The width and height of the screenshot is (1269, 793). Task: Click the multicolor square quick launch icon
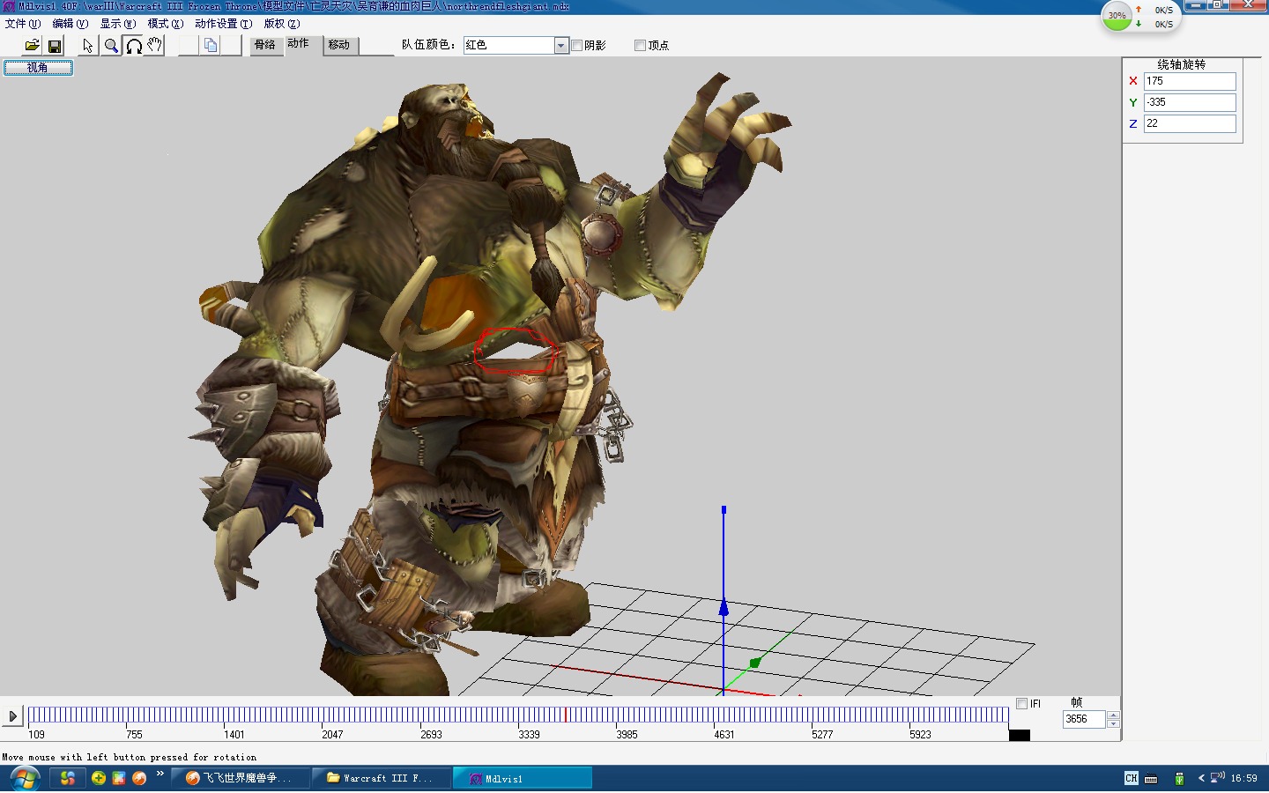[119, 778]
